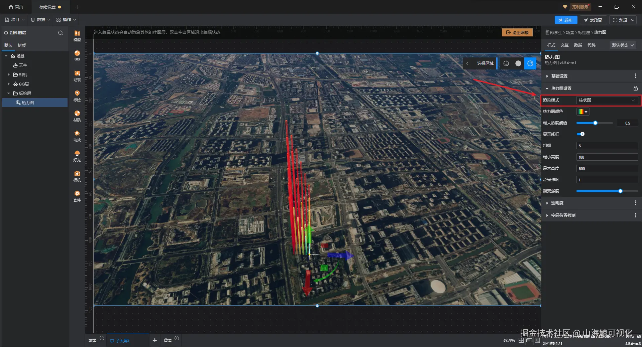Open the 动效 (animation effects) category

[77, 136]
